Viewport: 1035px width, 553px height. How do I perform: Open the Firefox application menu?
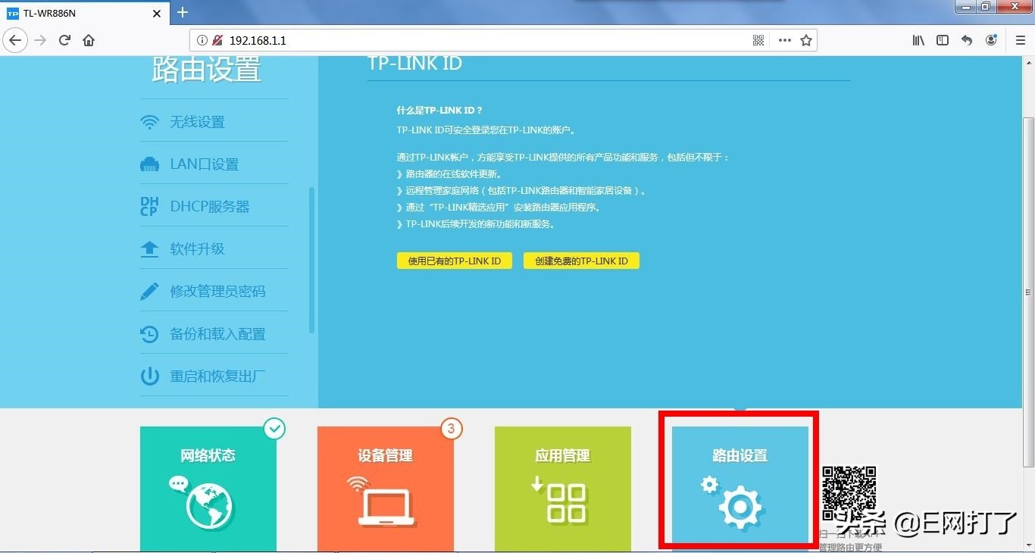click(x=1020, y=39)
